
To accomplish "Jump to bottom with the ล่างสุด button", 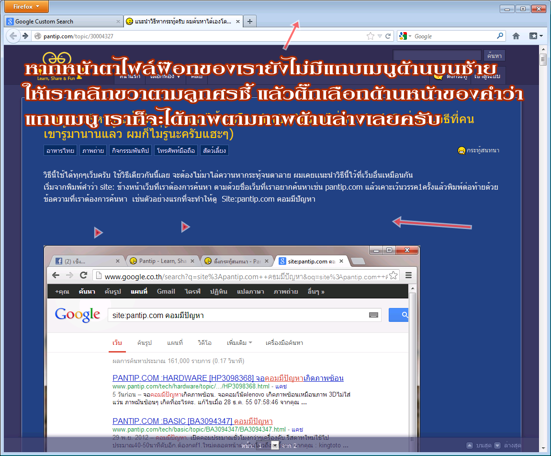I will (507, 445).
